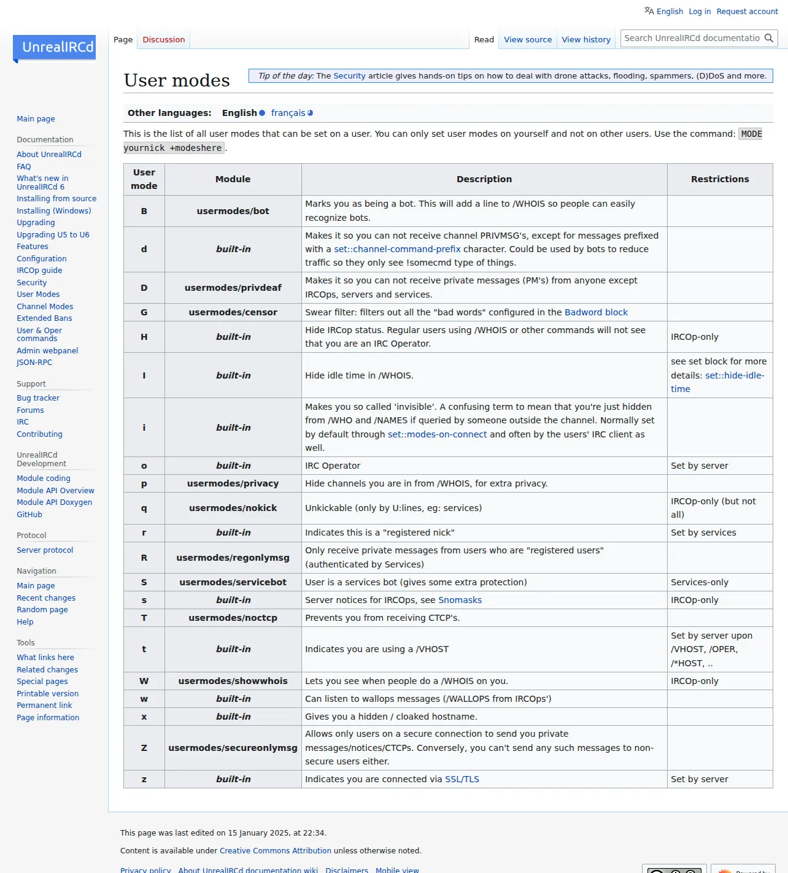
Task: Go to About UnrealIRCd in sidebar
Action: point(49,155)
